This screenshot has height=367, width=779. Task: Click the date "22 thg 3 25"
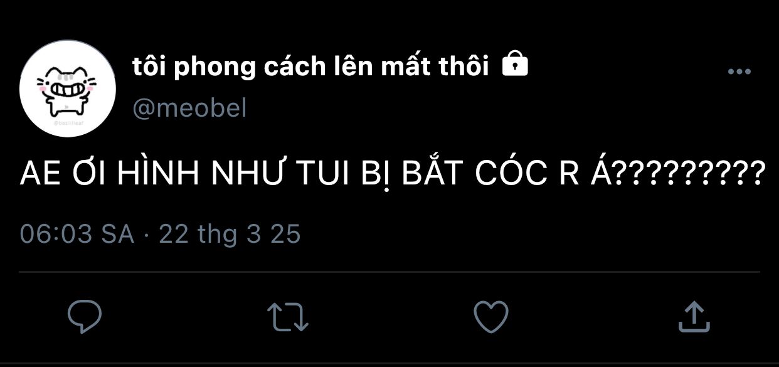(x=230, y=235)
